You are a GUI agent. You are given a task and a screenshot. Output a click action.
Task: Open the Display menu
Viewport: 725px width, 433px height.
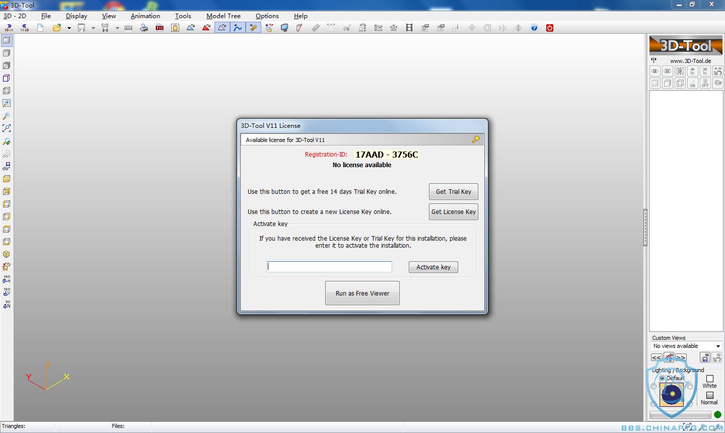[77, 16]
